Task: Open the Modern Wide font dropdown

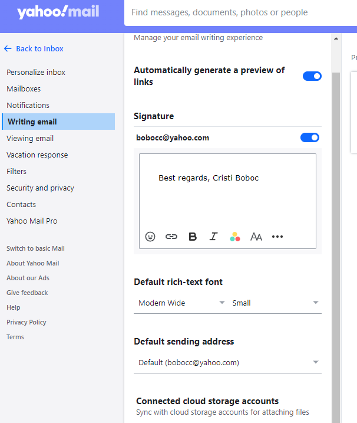Action: [181, 303]
